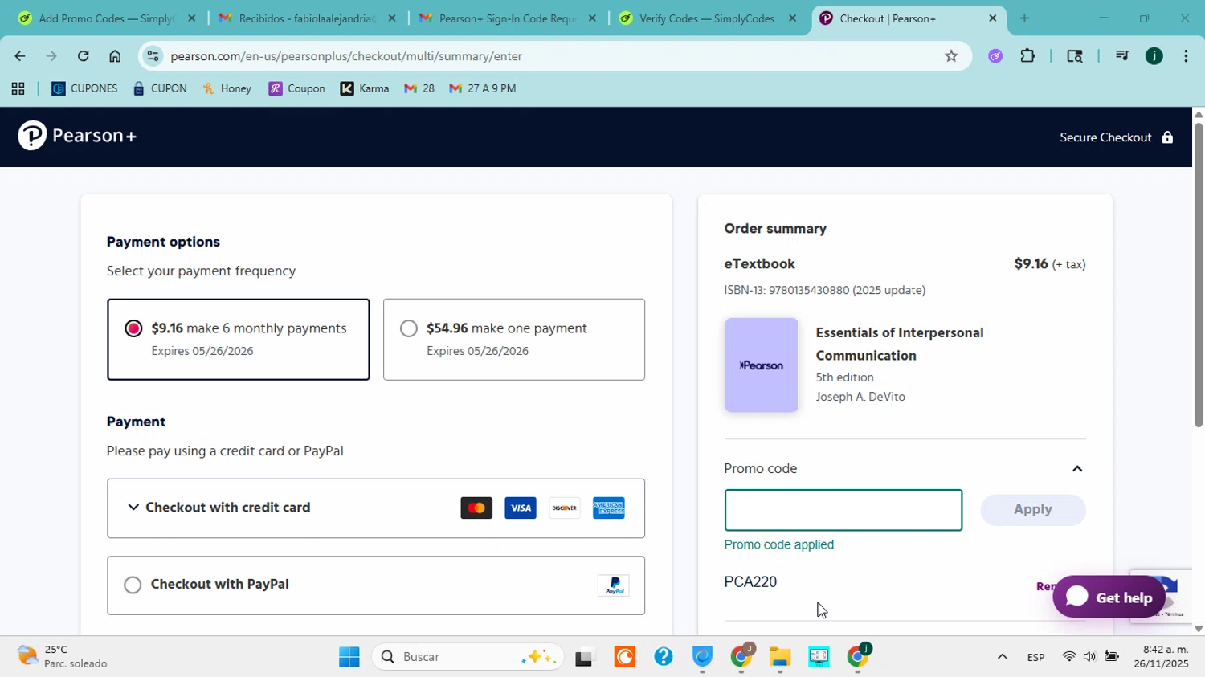The height and width of the screenshot is (677, 1205).
Task: Open the 28 Gmail bookmark
Action: [x=419, y=89]
